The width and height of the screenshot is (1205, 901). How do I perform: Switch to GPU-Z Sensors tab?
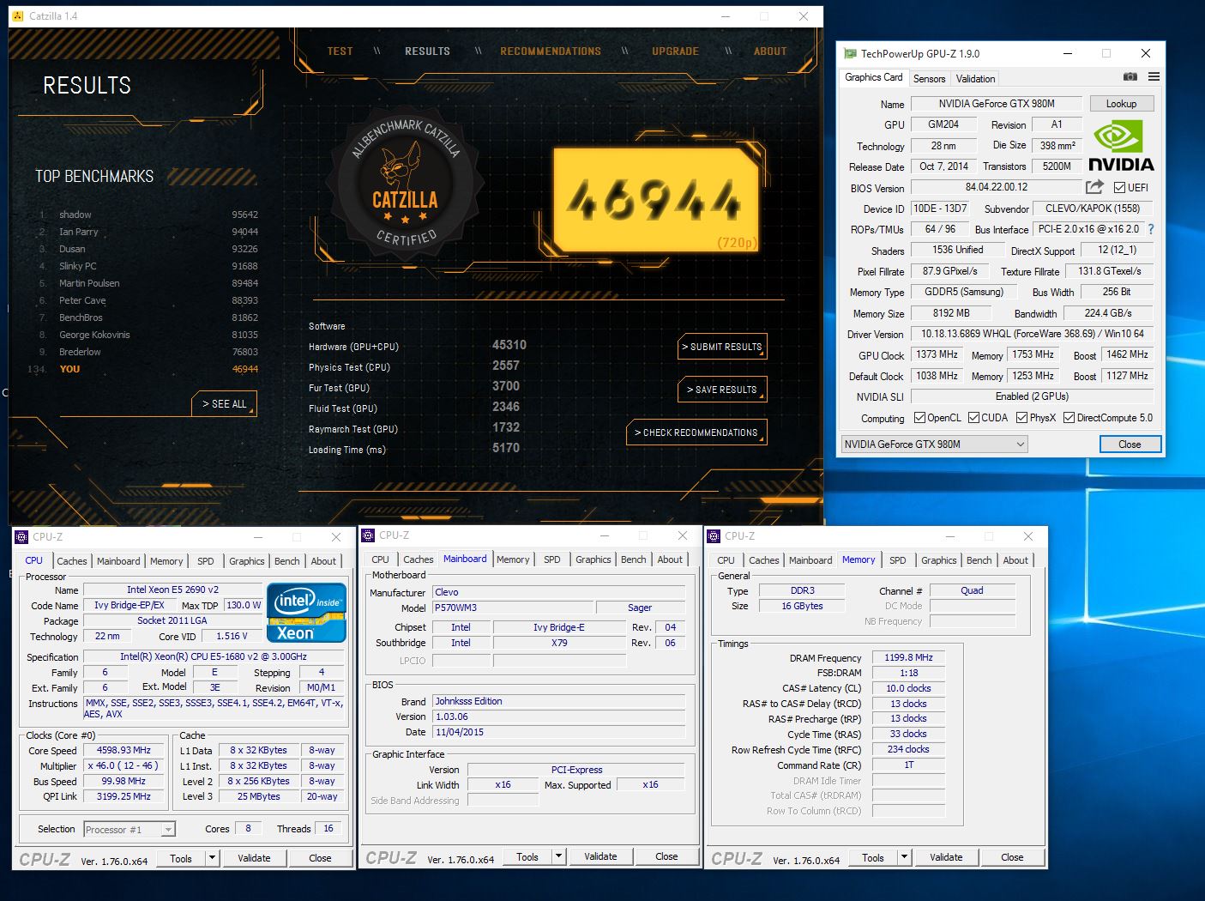coord(929,78)
